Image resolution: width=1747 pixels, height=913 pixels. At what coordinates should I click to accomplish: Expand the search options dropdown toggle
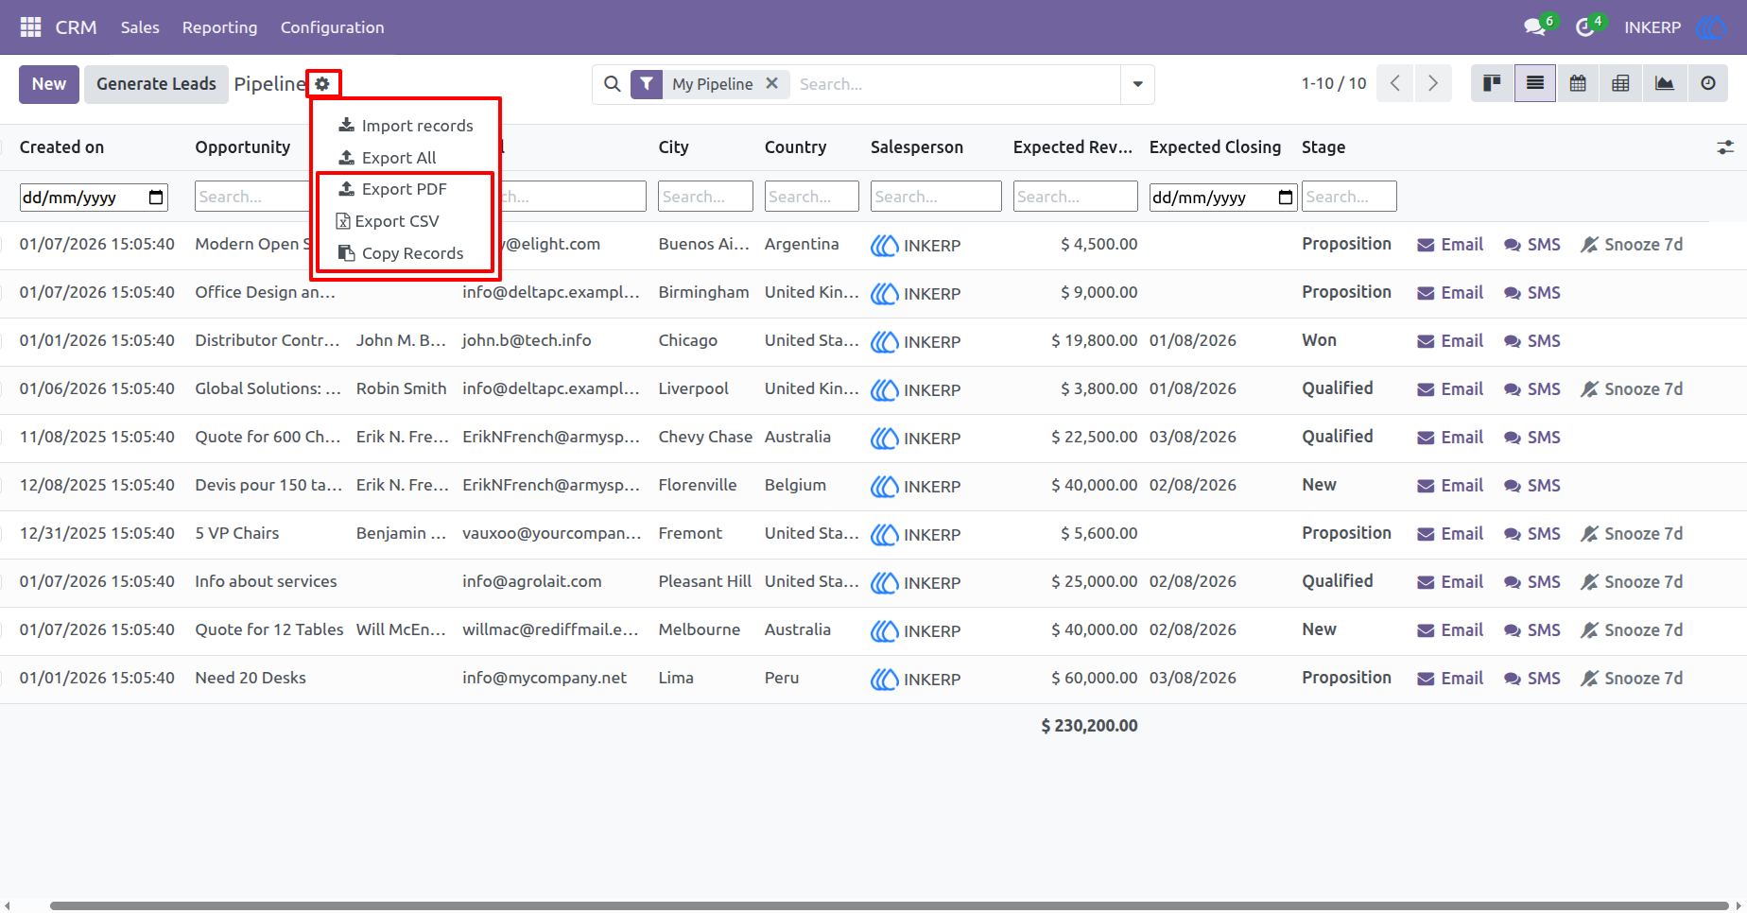[1137, 84]
